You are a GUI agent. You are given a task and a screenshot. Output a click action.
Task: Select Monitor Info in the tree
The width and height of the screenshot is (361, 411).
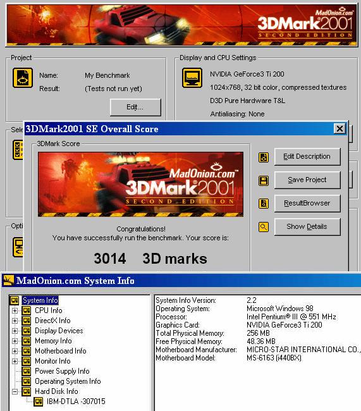tap(52, 361)
